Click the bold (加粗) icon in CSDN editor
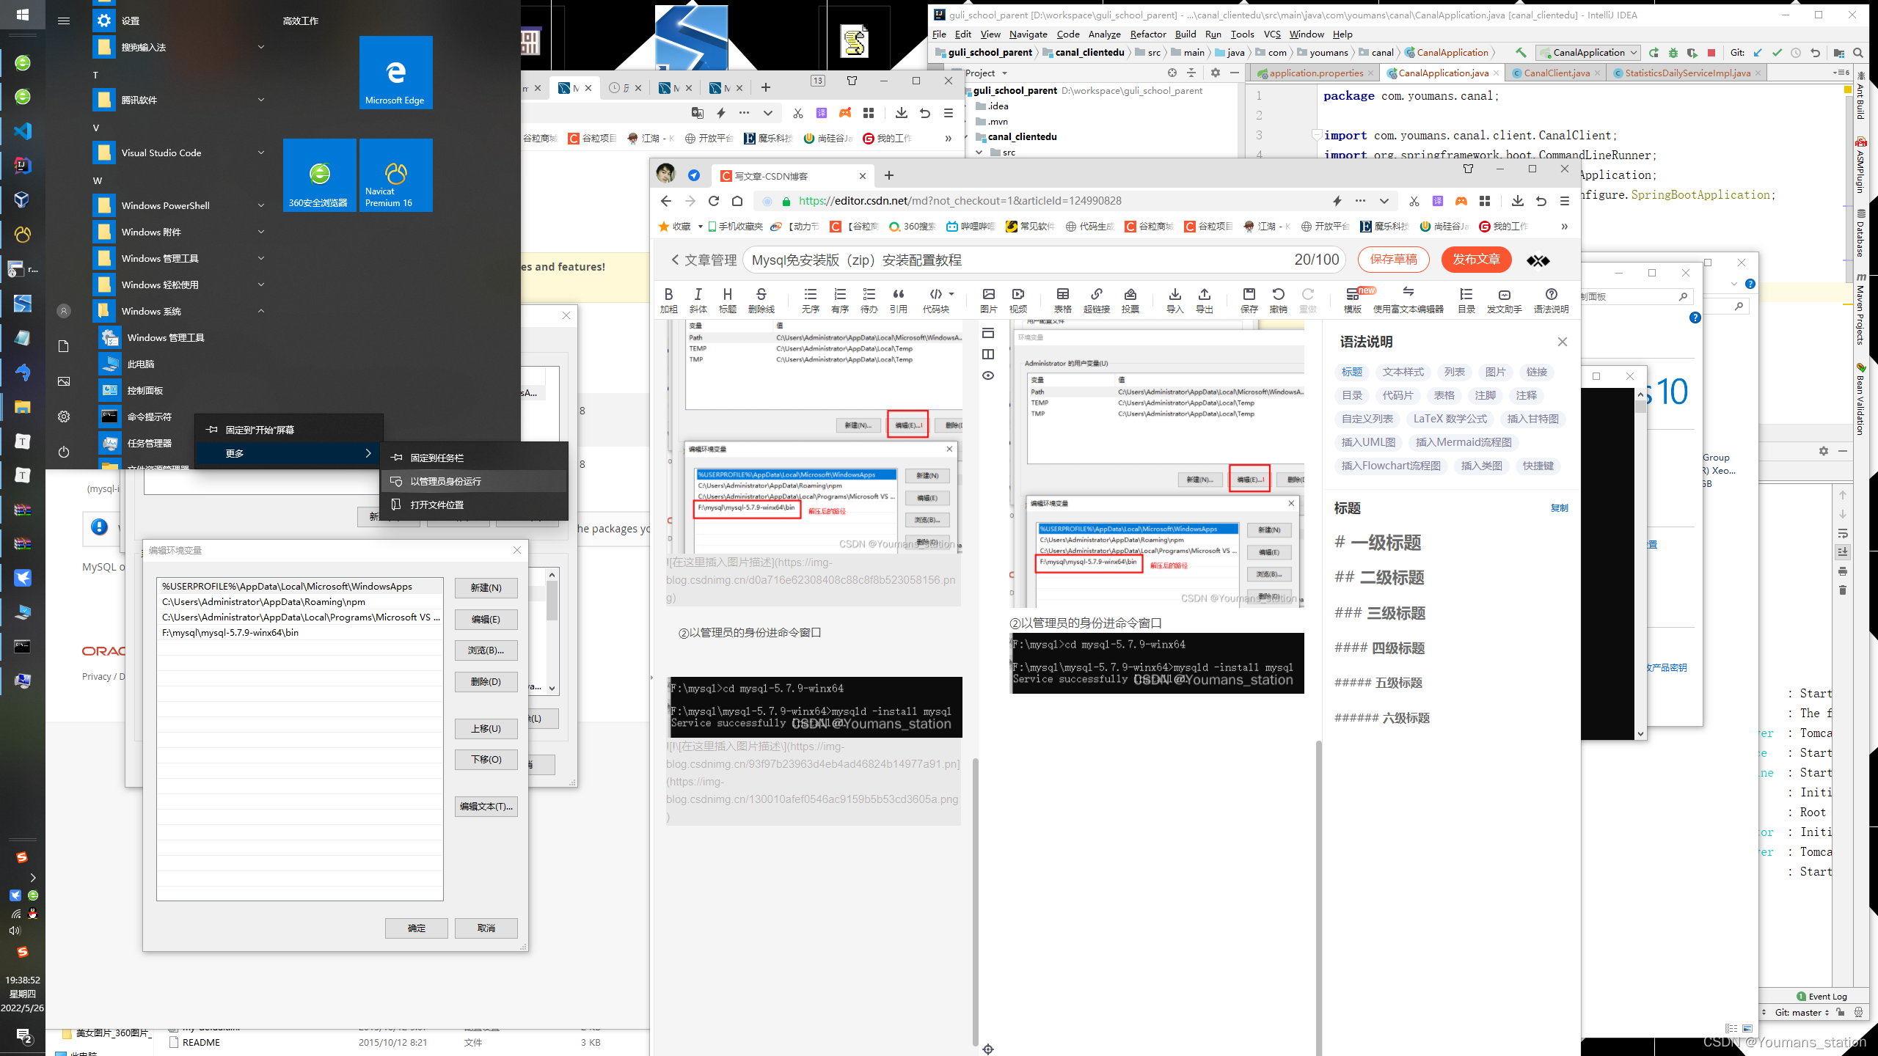The width and height of the screenshot is (1878, 1056). [x=668, y=300]
